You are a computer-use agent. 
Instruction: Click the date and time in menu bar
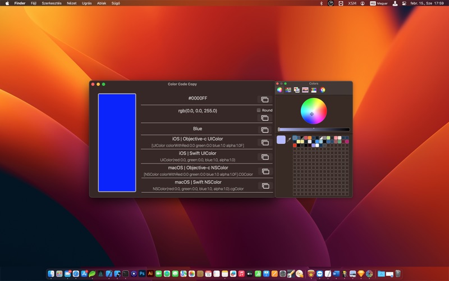click(427, 3)
